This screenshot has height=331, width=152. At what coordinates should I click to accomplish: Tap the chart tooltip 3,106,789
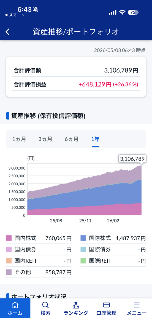132,159
